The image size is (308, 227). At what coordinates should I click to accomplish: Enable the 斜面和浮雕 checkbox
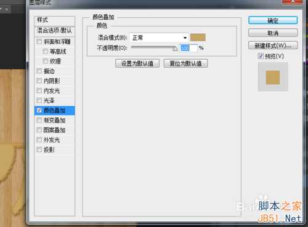click(39, 42)
